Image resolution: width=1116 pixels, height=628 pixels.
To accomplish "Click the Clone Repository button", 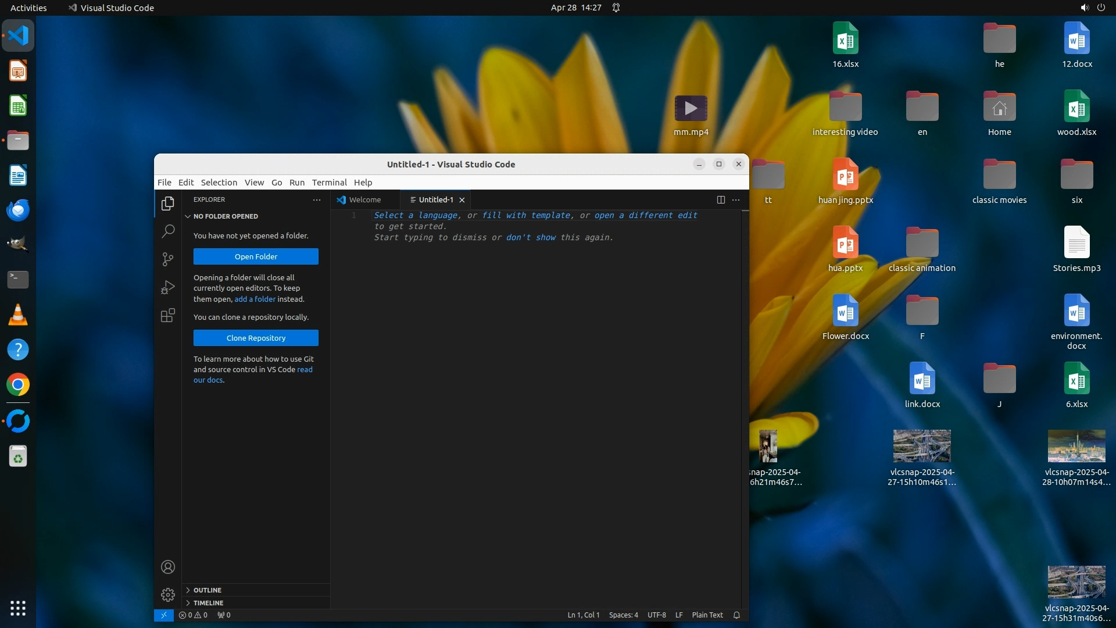I will (x=256, y=338).
